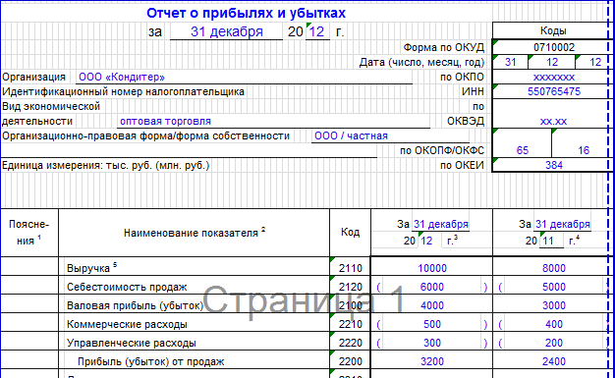Select the "Выручка" row label
Screen dimensions: 615x378
(x=91, y=268)
